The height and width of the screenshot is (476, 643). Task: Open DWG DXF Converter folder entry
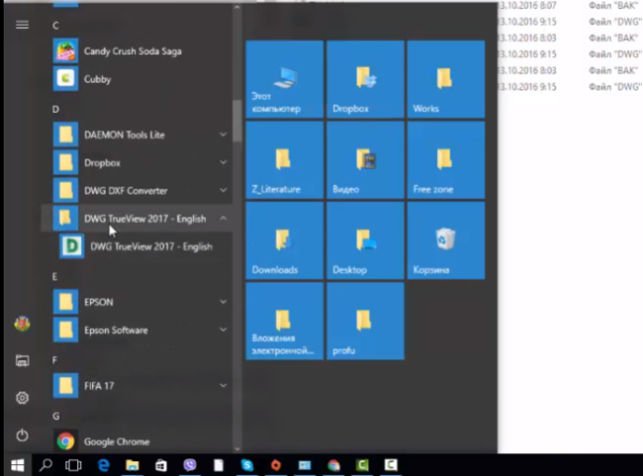[137, 190]
